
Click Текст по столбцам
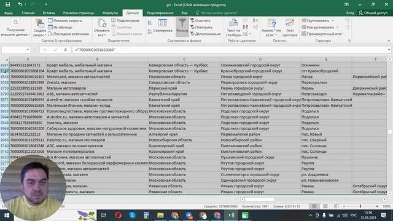pyautogui.click(x=233, y=28)
